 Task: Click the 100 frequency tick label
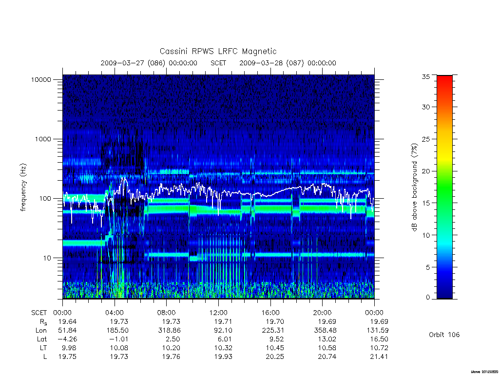(x=45, y=199)
